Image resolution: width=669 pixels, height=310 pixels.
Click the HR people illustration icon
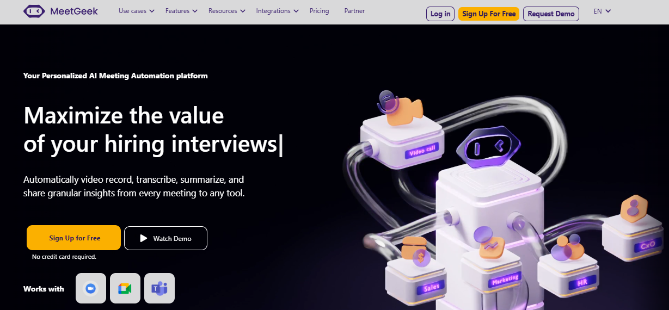(x=567, y=249)
